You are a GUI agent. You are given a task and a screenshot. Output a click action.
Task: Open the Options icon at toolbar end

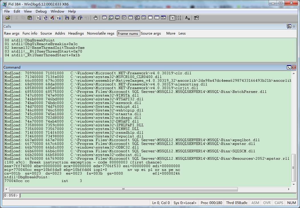tap(196, 18)
